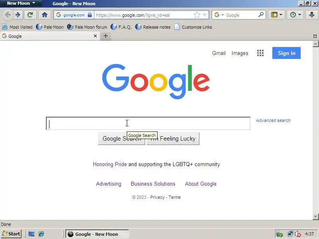Image resolution: width=319 pixels, height=239 pixels.
Task: Click the URL text in address bar
Action: pyautogui.click(x=133, y=15)
